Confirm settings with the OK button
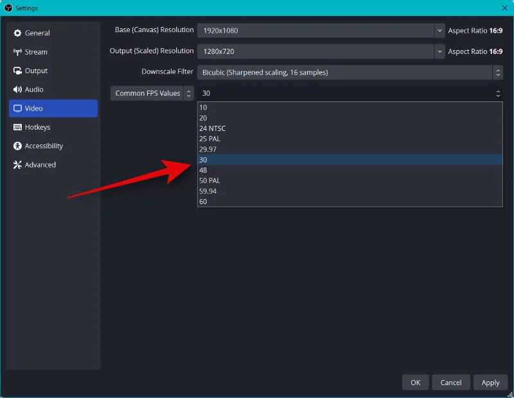Image resolution: width=514 pixels, height=398 pixels. click(415, 383)
